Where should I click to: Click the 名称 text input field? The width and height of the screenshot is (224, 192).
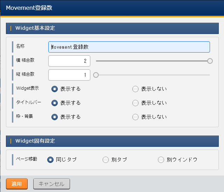click(129, 47)
